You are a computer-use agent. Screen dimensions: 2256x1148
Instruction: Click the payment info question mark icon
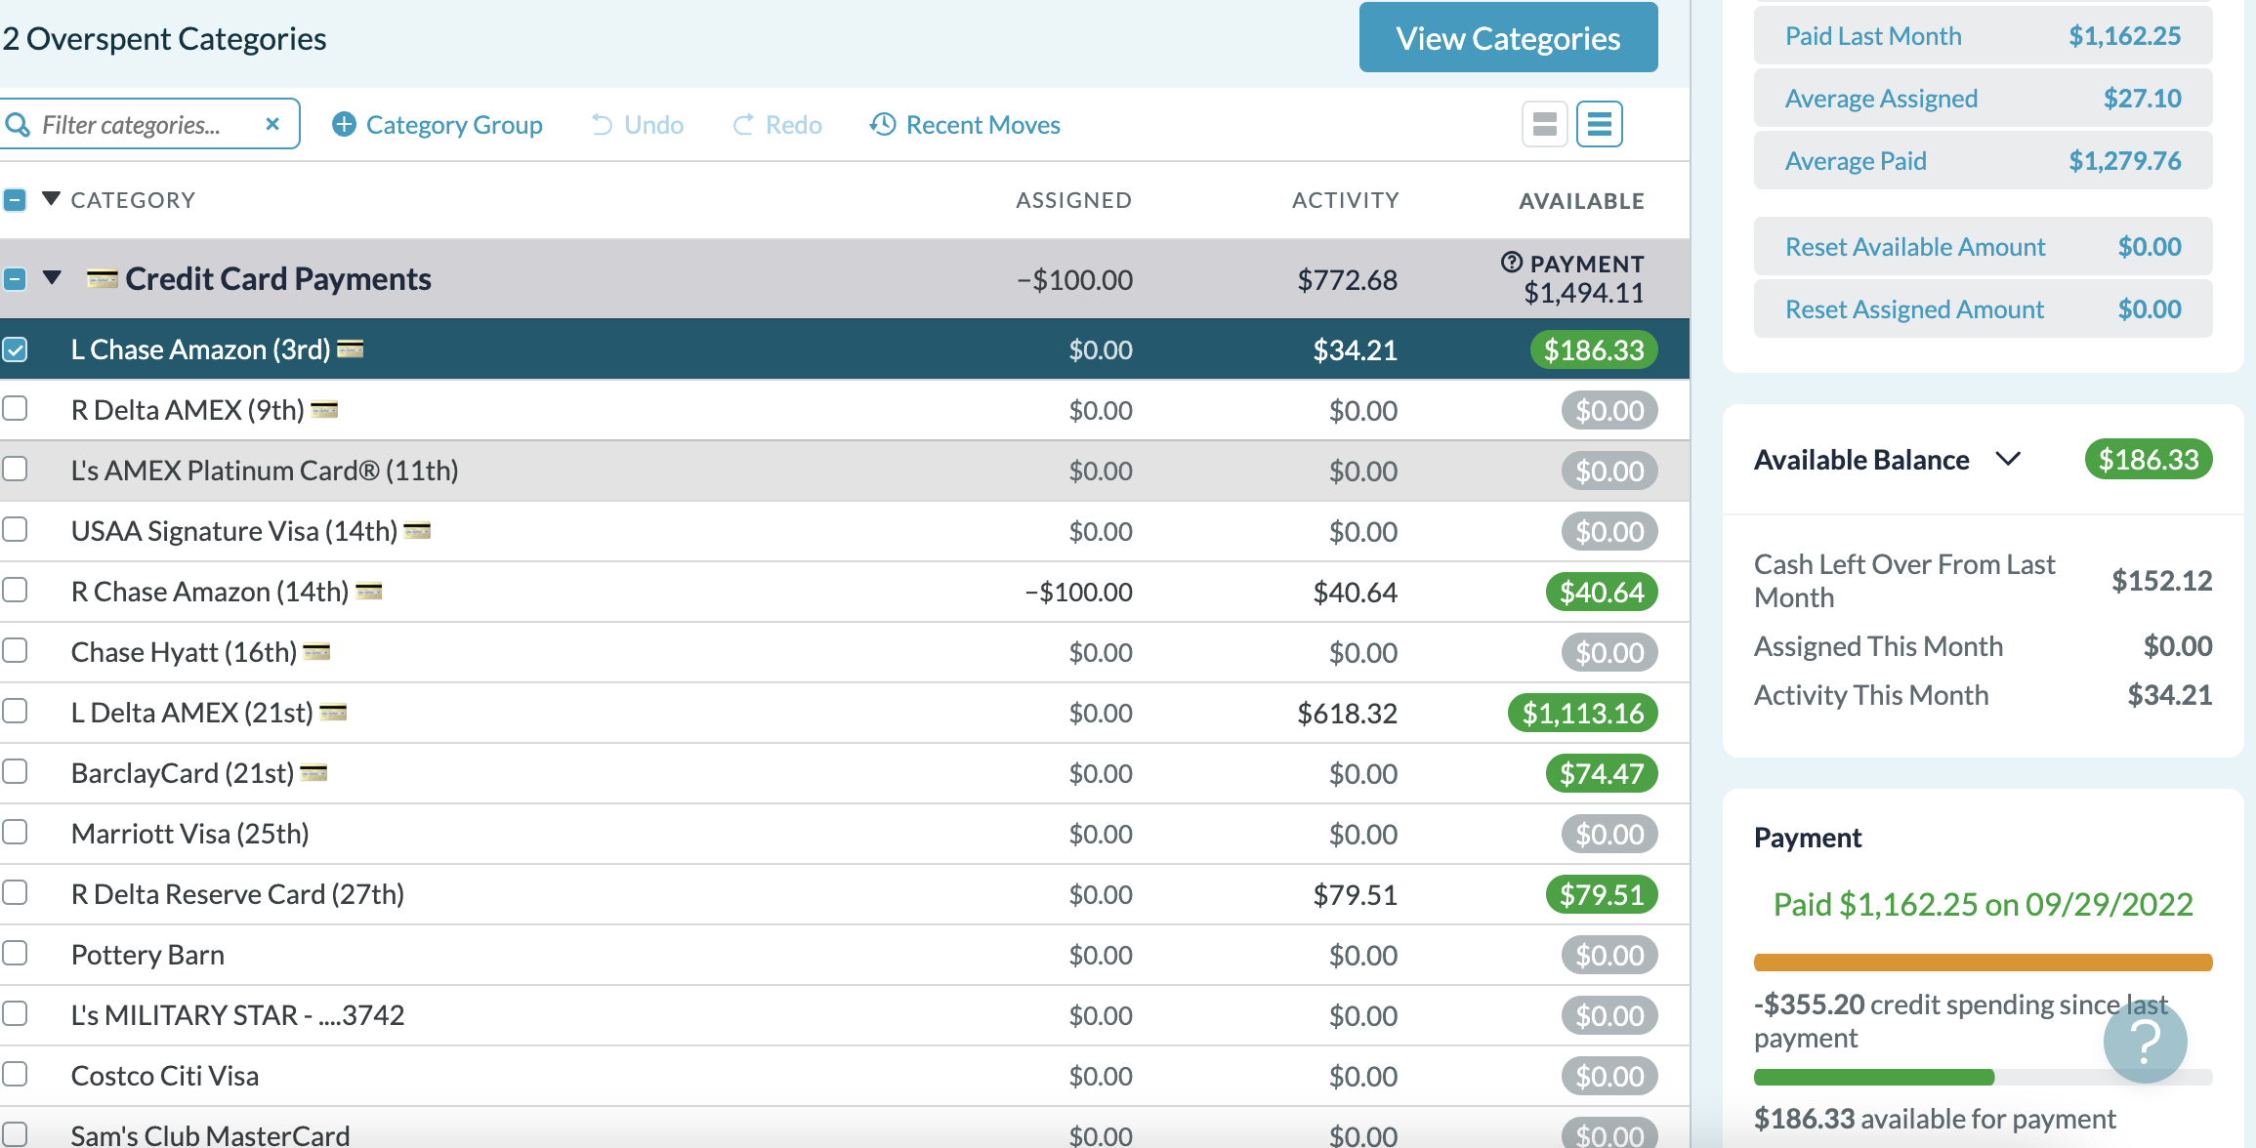pos(1510,262)
